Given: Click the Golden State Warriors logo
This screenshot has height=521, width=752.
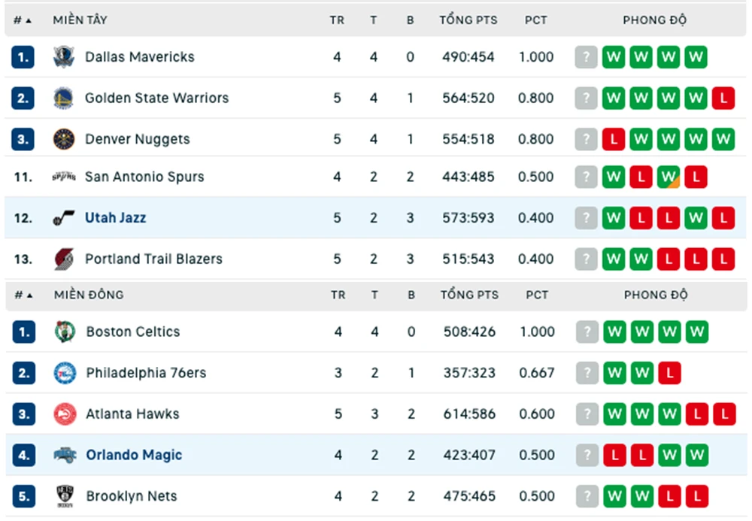Looking at the screenshot, I should click(64, 98).
